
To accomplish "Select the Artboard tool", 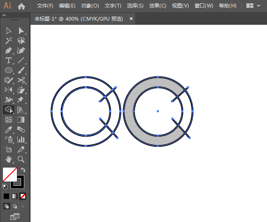I will (x=9, y=149).
